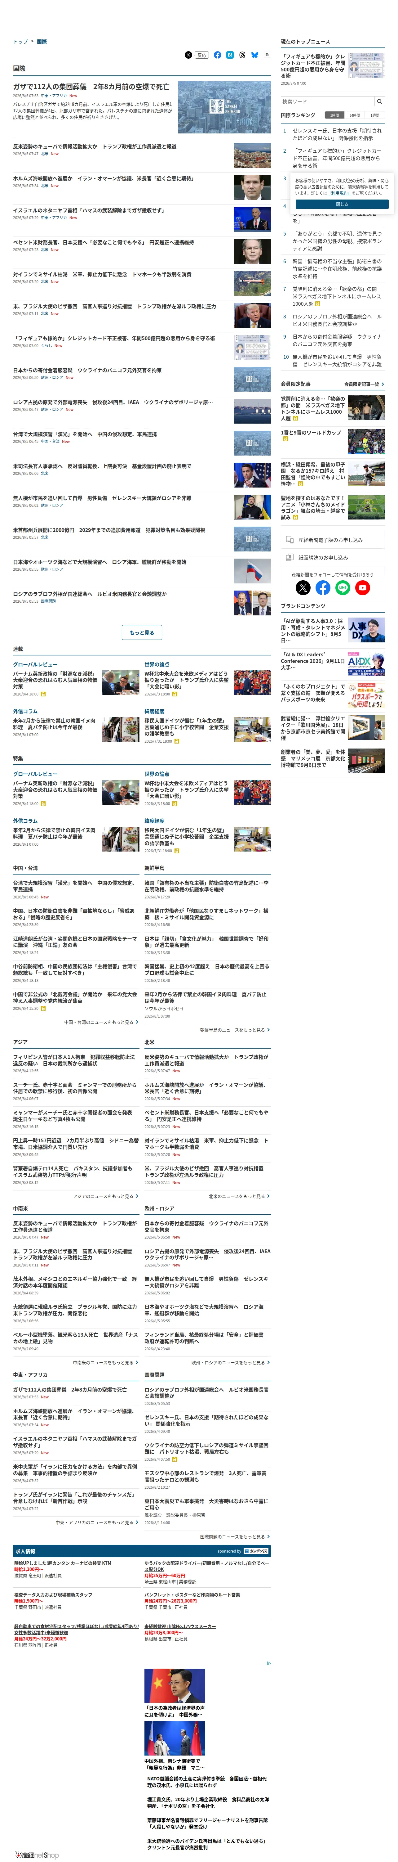This screenshot has height=1862, width=398.
Task: Click the 反応 reaction button
Action: [x=202, y=55]
